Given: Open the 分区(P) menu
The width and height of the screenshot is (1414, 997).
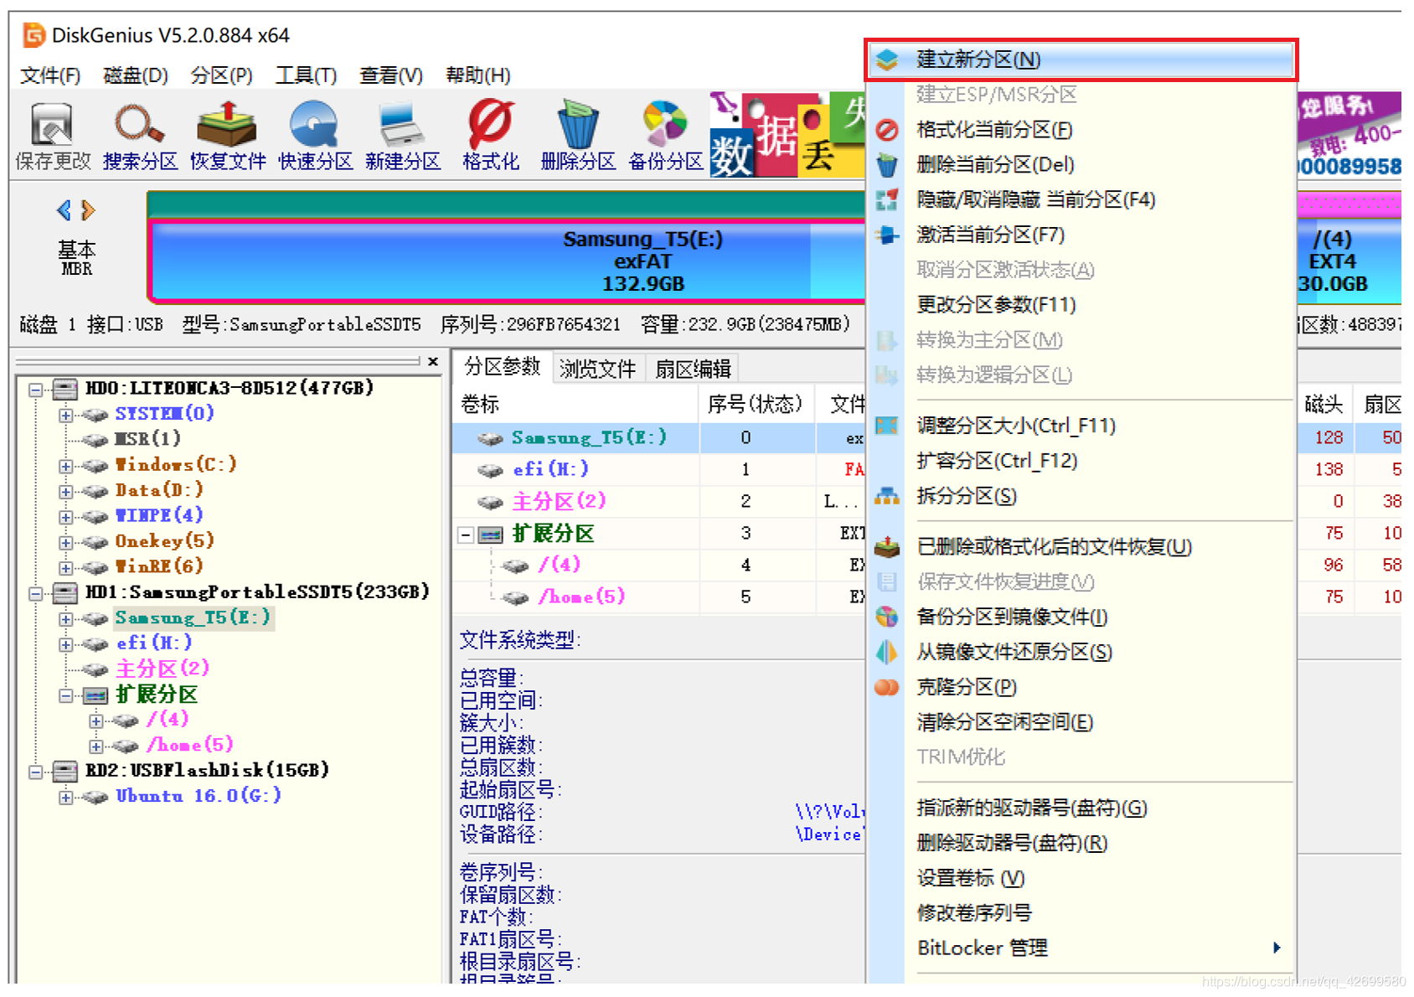Looking at the screenshot, I should coord(221,75).
